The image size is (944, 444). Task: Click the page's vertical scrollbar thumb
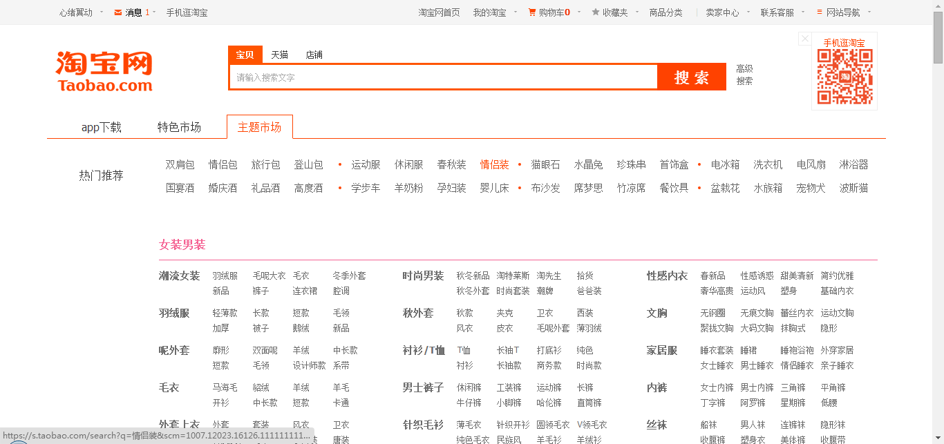click(938, 38)
